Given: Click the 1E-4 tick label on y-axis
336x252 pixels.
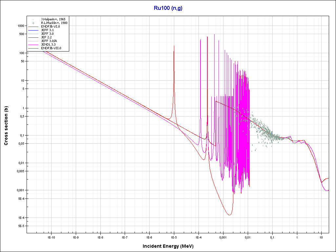Looking at the screenshot, I should point(21,218).
